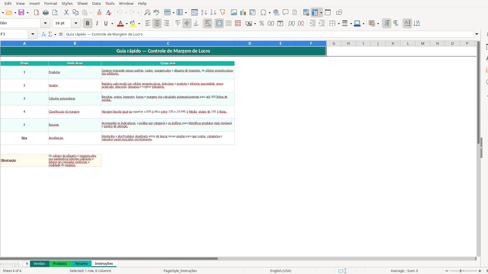Open the background color dropdown arrow
This screenshot has width=488, height=274.
pyautogui.click(x=139, y=24)
